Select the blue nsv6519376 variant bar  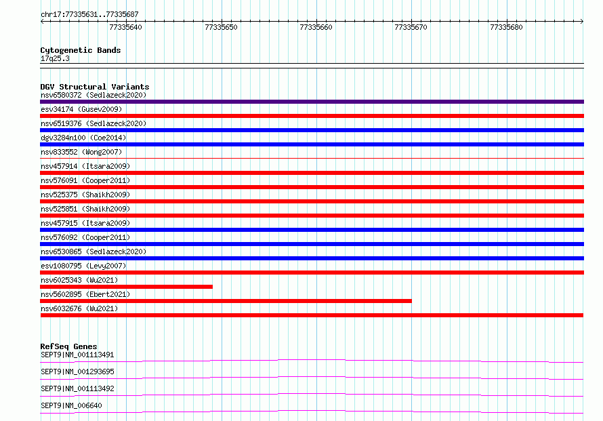point(312,130)
